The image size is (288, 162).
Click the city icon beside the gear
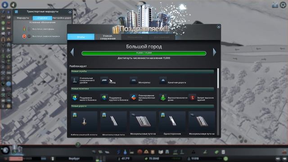coord(275,5)
